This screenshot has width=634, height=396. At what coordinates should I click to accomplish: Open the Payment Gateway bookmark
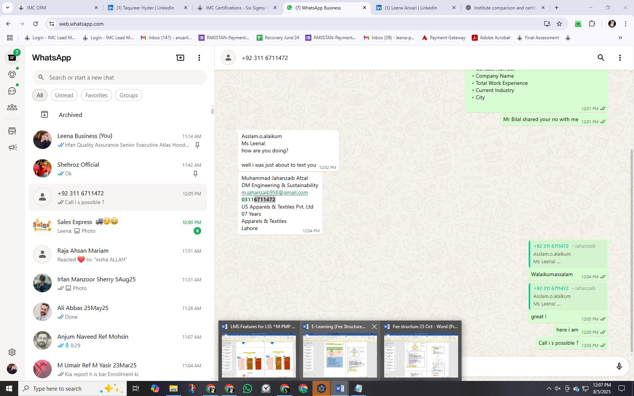(443, 38)
